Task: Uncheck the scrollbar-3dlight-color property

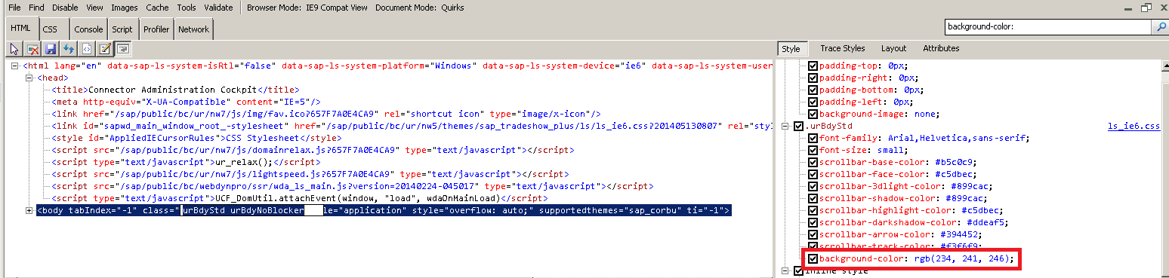Action: click(x=813, y=187)
